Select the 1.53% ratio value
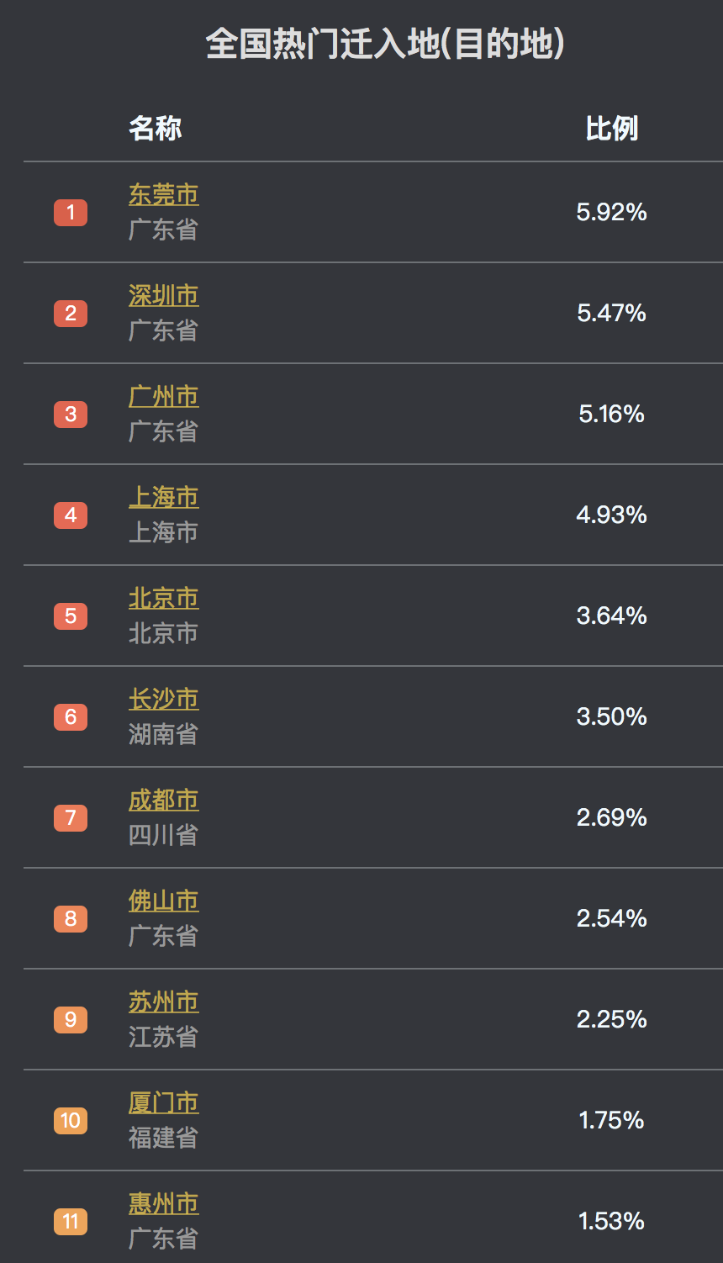 coord(611,1221)
